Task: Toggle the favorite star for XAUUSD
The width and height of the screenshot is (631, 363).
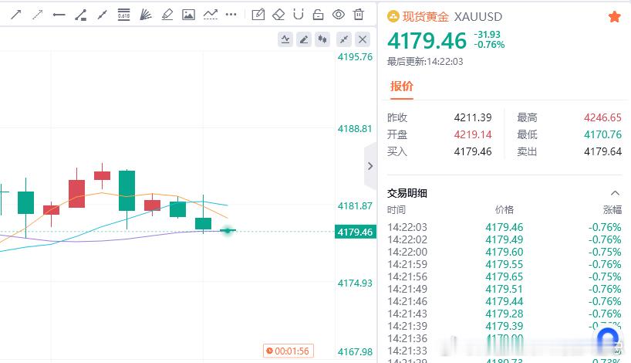Action: tap(614, 16)
